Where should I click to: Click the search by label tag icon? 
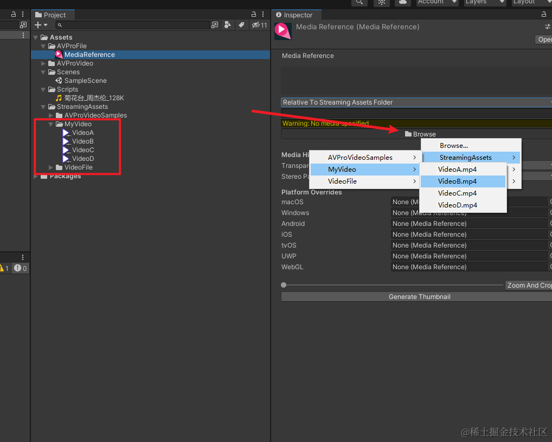click(x=241, y=25)
